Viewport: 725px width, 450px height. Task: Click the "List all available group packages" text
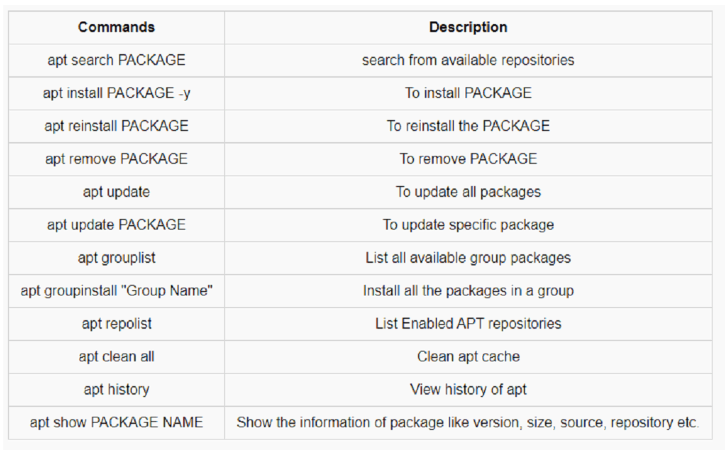pos(468,258)
